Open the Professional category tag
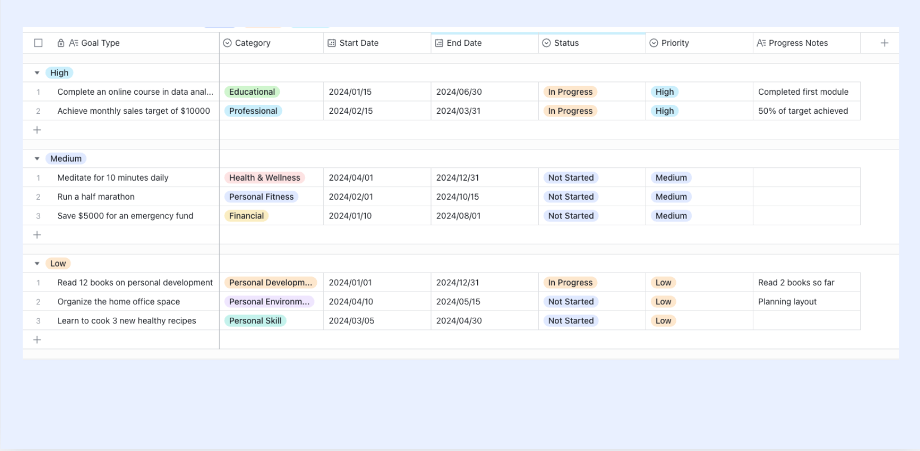This screenshot has width=920, height=451. coord(253,111)
